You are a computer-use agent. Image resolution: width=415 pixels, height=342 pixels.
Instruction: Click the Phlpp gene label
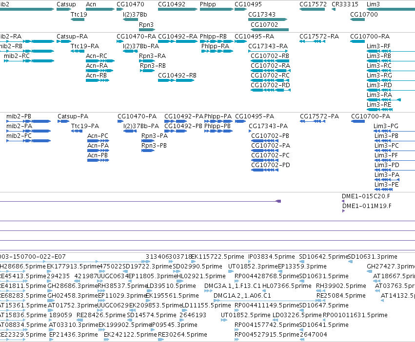point(208,4)
